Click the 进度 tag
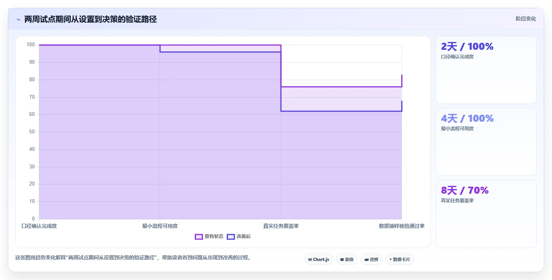 click(371, 259)
